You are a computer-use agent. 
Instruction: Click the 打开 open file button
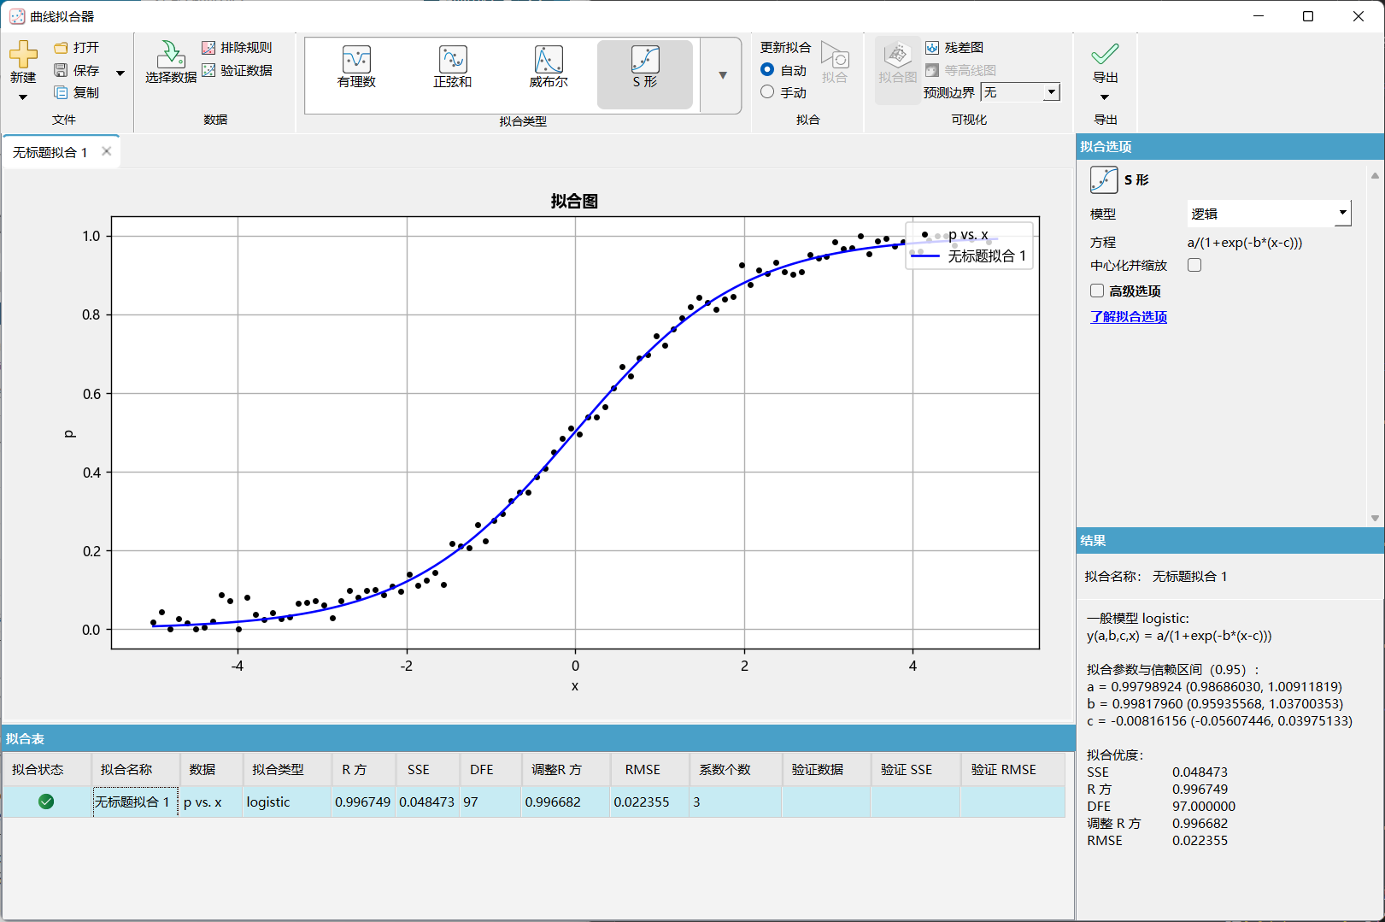(x=77, y=48)
